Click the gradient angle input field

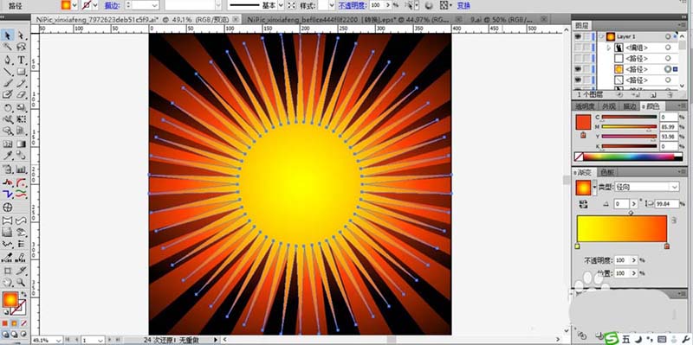[621, 204]
